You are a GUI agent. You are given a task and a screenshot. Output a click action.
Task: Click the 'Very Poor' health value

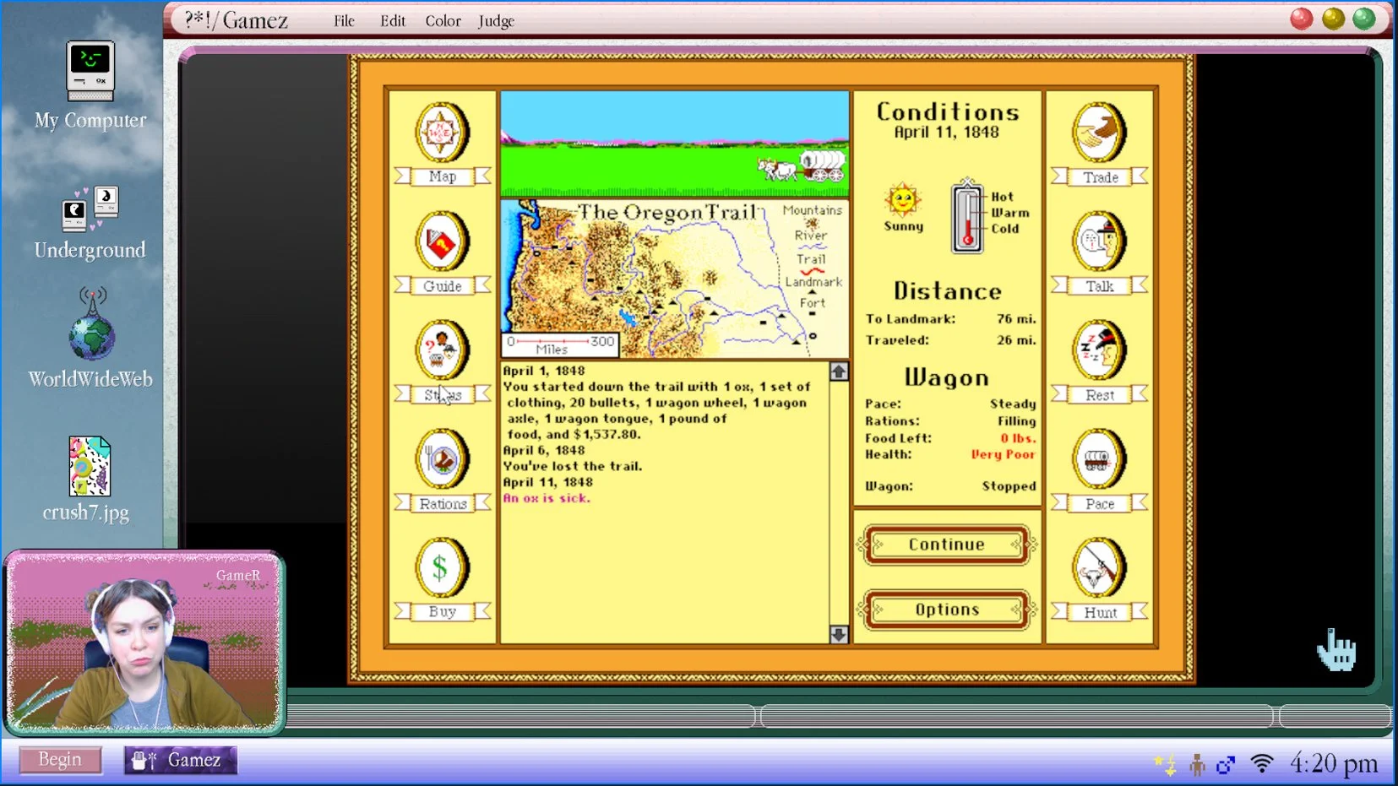1003,454
